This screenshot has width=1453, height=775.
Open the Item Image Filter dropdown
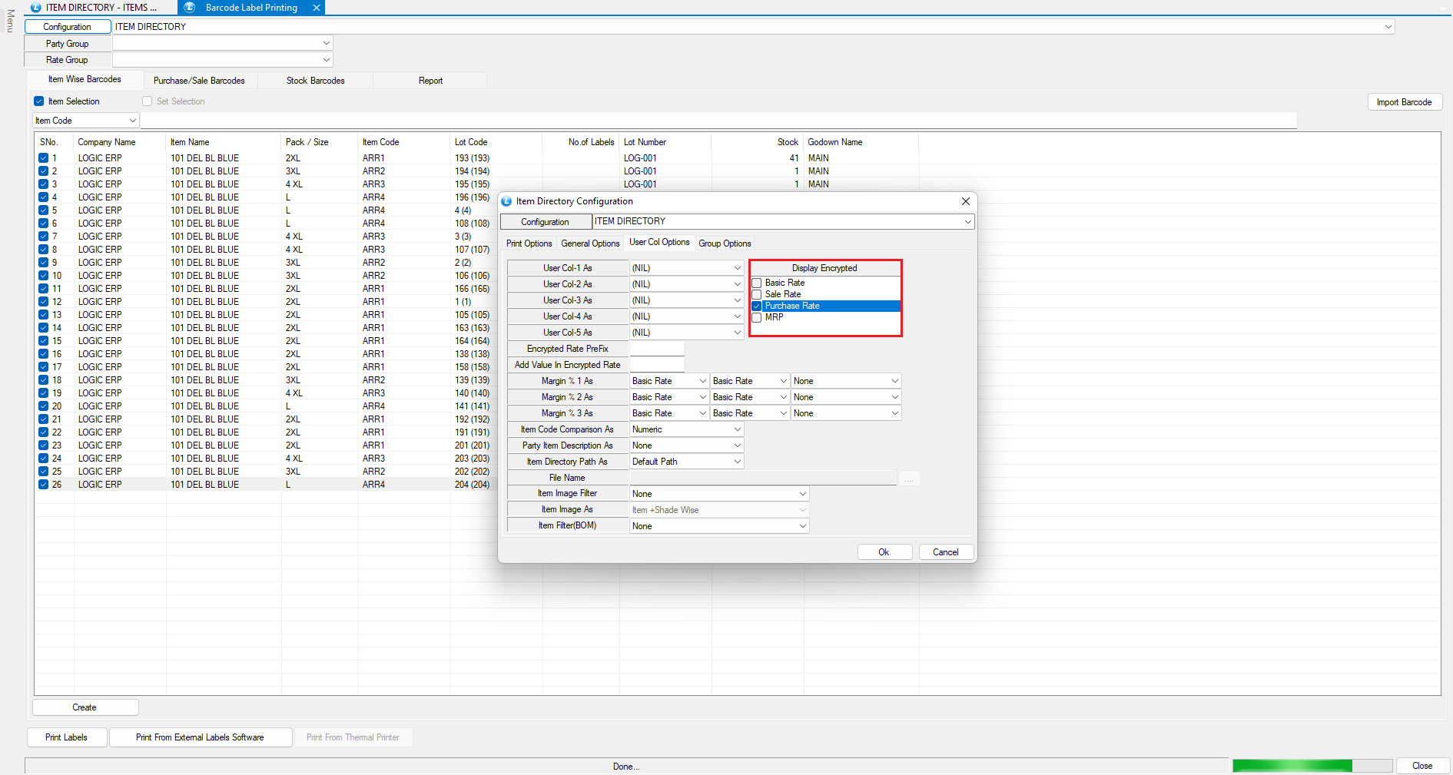click(x=802, y=494)
